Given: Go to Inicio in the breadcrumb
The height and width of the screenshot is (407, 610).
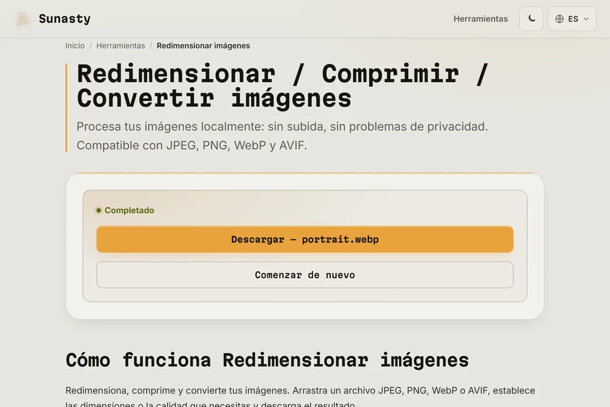Looking at the screenshot, I should (x=75, y=46).
